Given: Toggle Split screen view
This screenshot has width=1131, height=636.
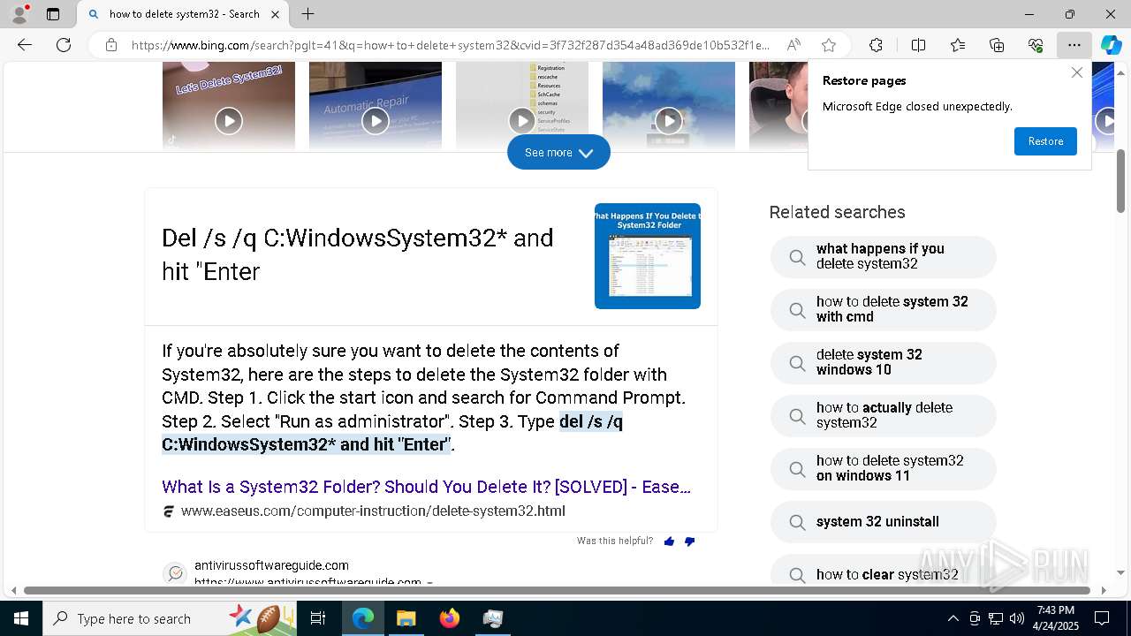Looking at the screenshot, I should tap(918, 45).
